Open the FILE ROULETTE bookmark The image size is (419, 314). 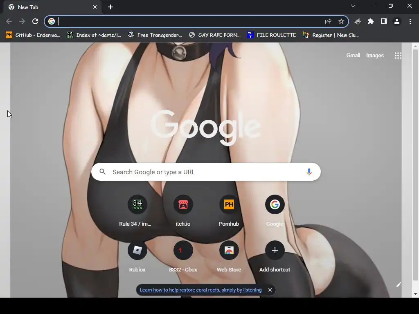[272, 35]
